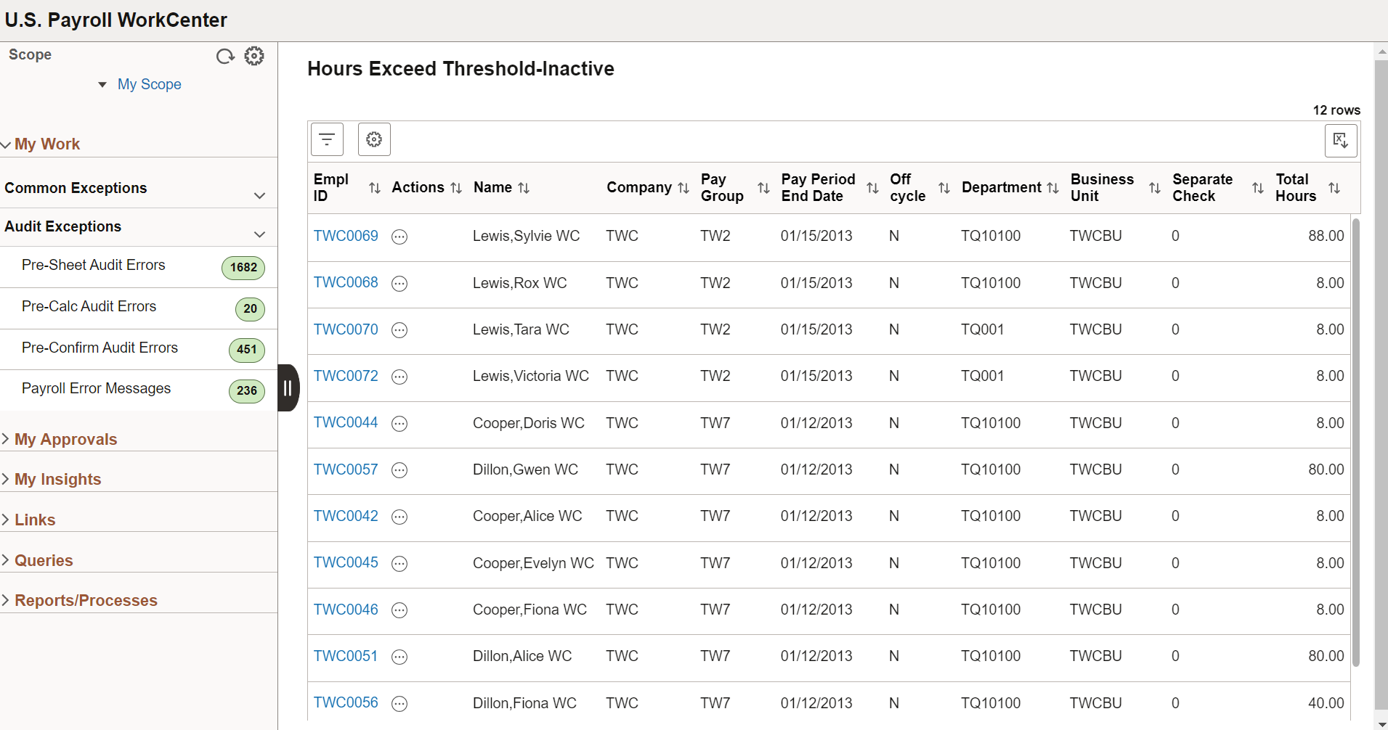Expand the My Approvals section
Viewport: 1388px width, 730px height.
pyautogui.click(x=65, y=439)
